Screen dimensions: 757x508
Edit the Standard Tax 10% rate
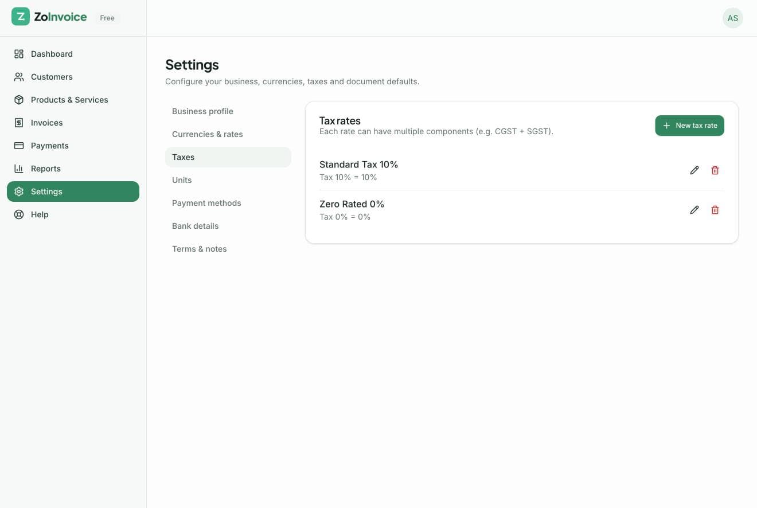tap(694, 170)
